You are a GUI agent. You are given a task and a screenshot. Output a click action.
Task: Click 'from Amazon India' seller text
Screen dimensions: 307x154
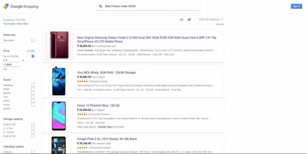(101, 143)
